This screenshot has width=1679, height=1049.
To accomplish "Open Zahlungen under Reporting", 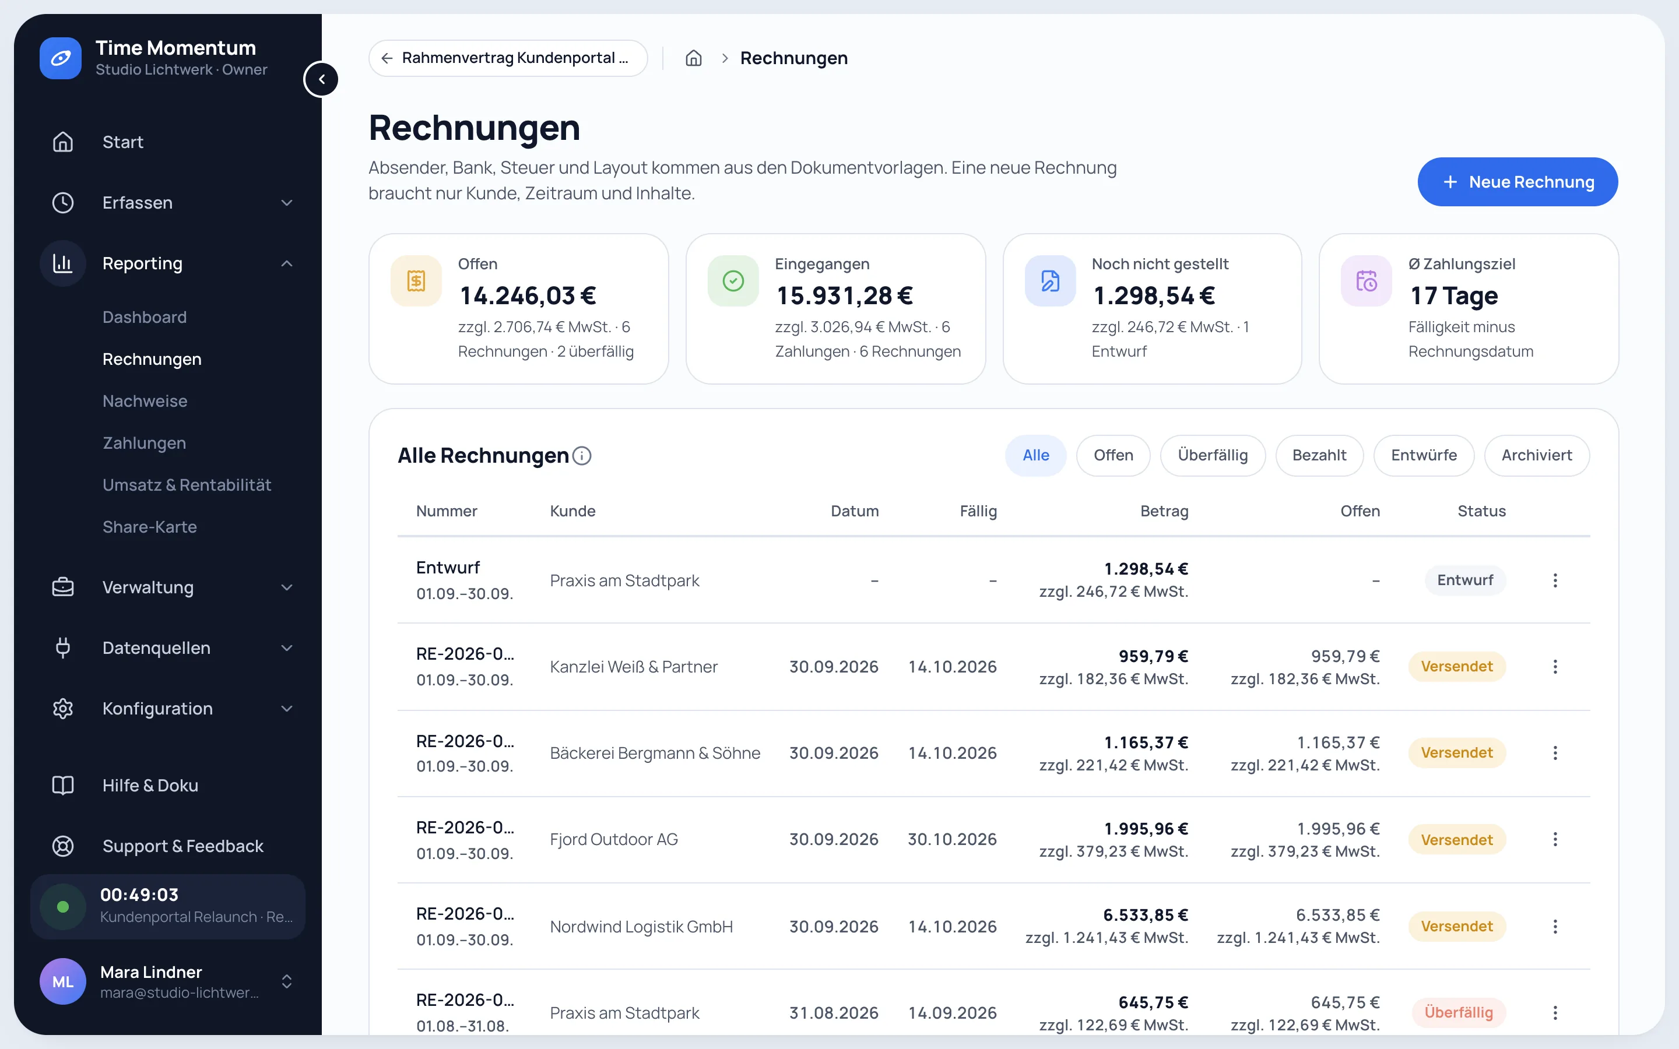I will coord(145,443).
